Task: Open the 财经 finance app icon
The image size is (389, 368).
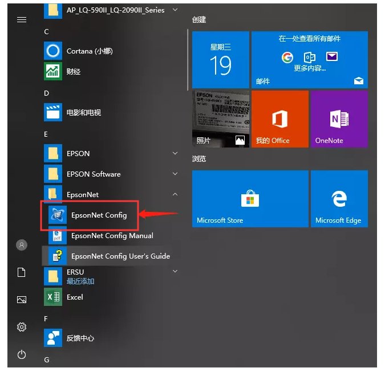Action: pyautogui.click(x=53, y=71)
